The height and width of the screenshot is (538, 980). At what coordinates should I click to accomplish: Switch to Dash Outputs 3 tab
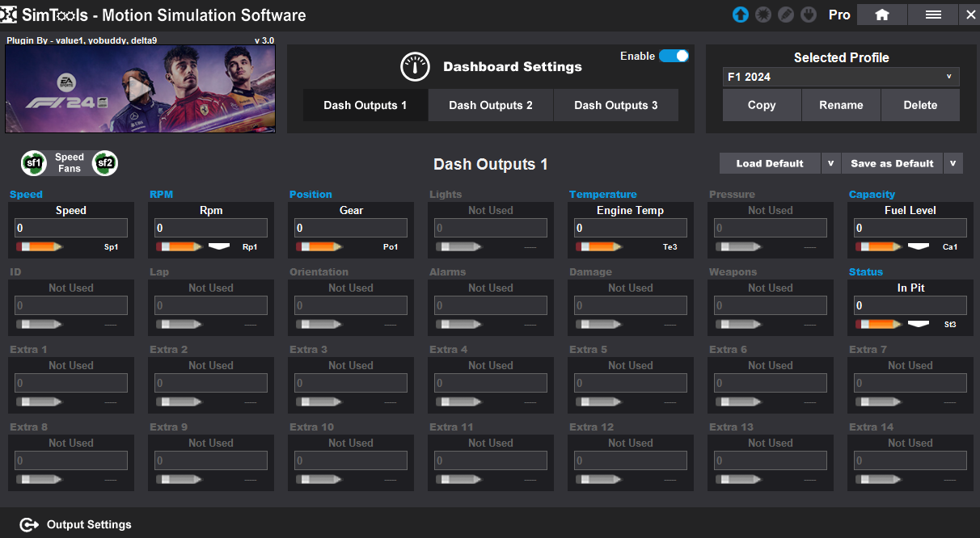[615, 105]
